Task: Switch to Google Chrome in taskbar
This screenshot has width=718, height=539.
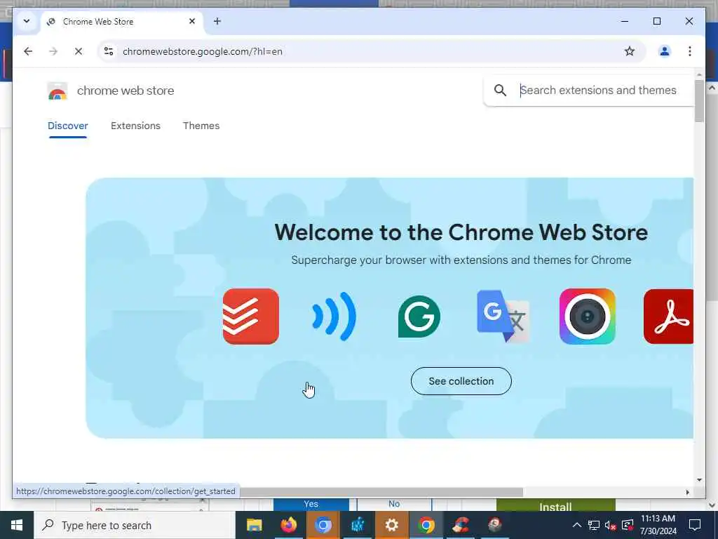Action: (426, 525)
